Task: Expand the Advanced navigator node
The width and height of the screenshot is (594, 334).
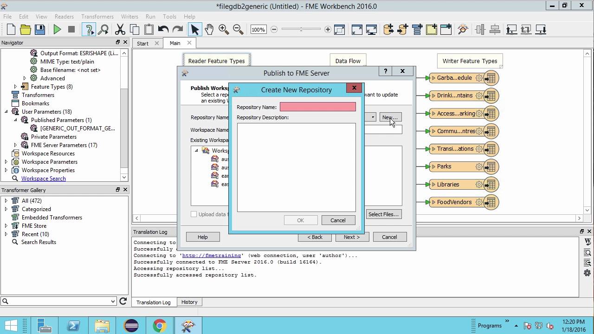Action: (25, 78)
